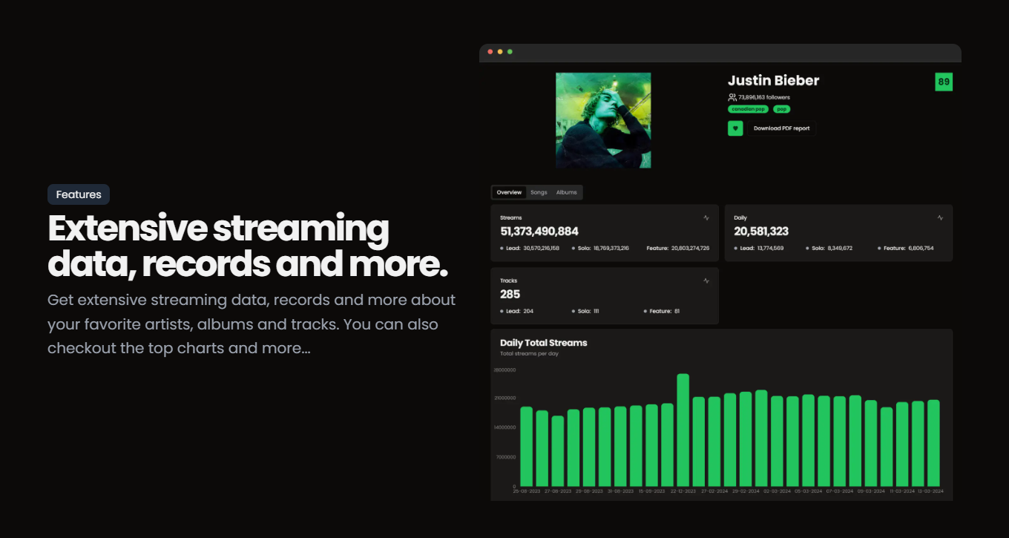The image size is (1009, 538).
Task: Select the canadian pop genre tag
Action: (748, 109)
